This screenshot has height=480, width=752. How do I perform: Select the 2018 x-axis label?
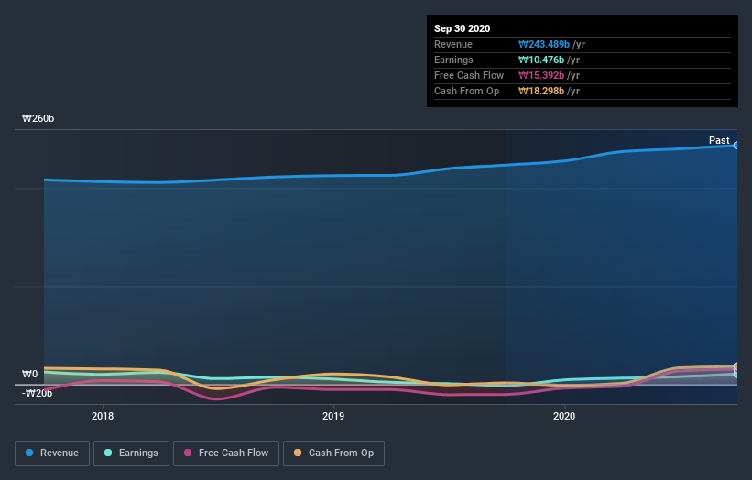coord(103,416)
